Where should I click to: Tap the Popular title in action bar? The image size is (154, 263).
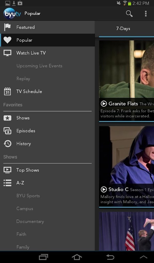(32, 13)
